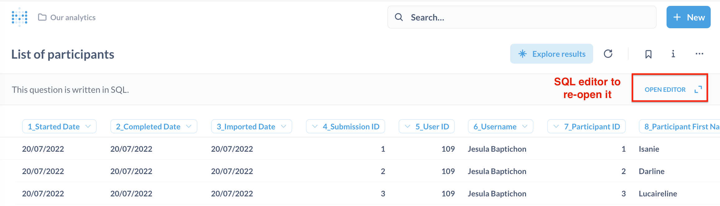Screen dimensions: 720x206
Task: Select the Darline first name cell
Action: pyautogui.click(x=652, y=171)
